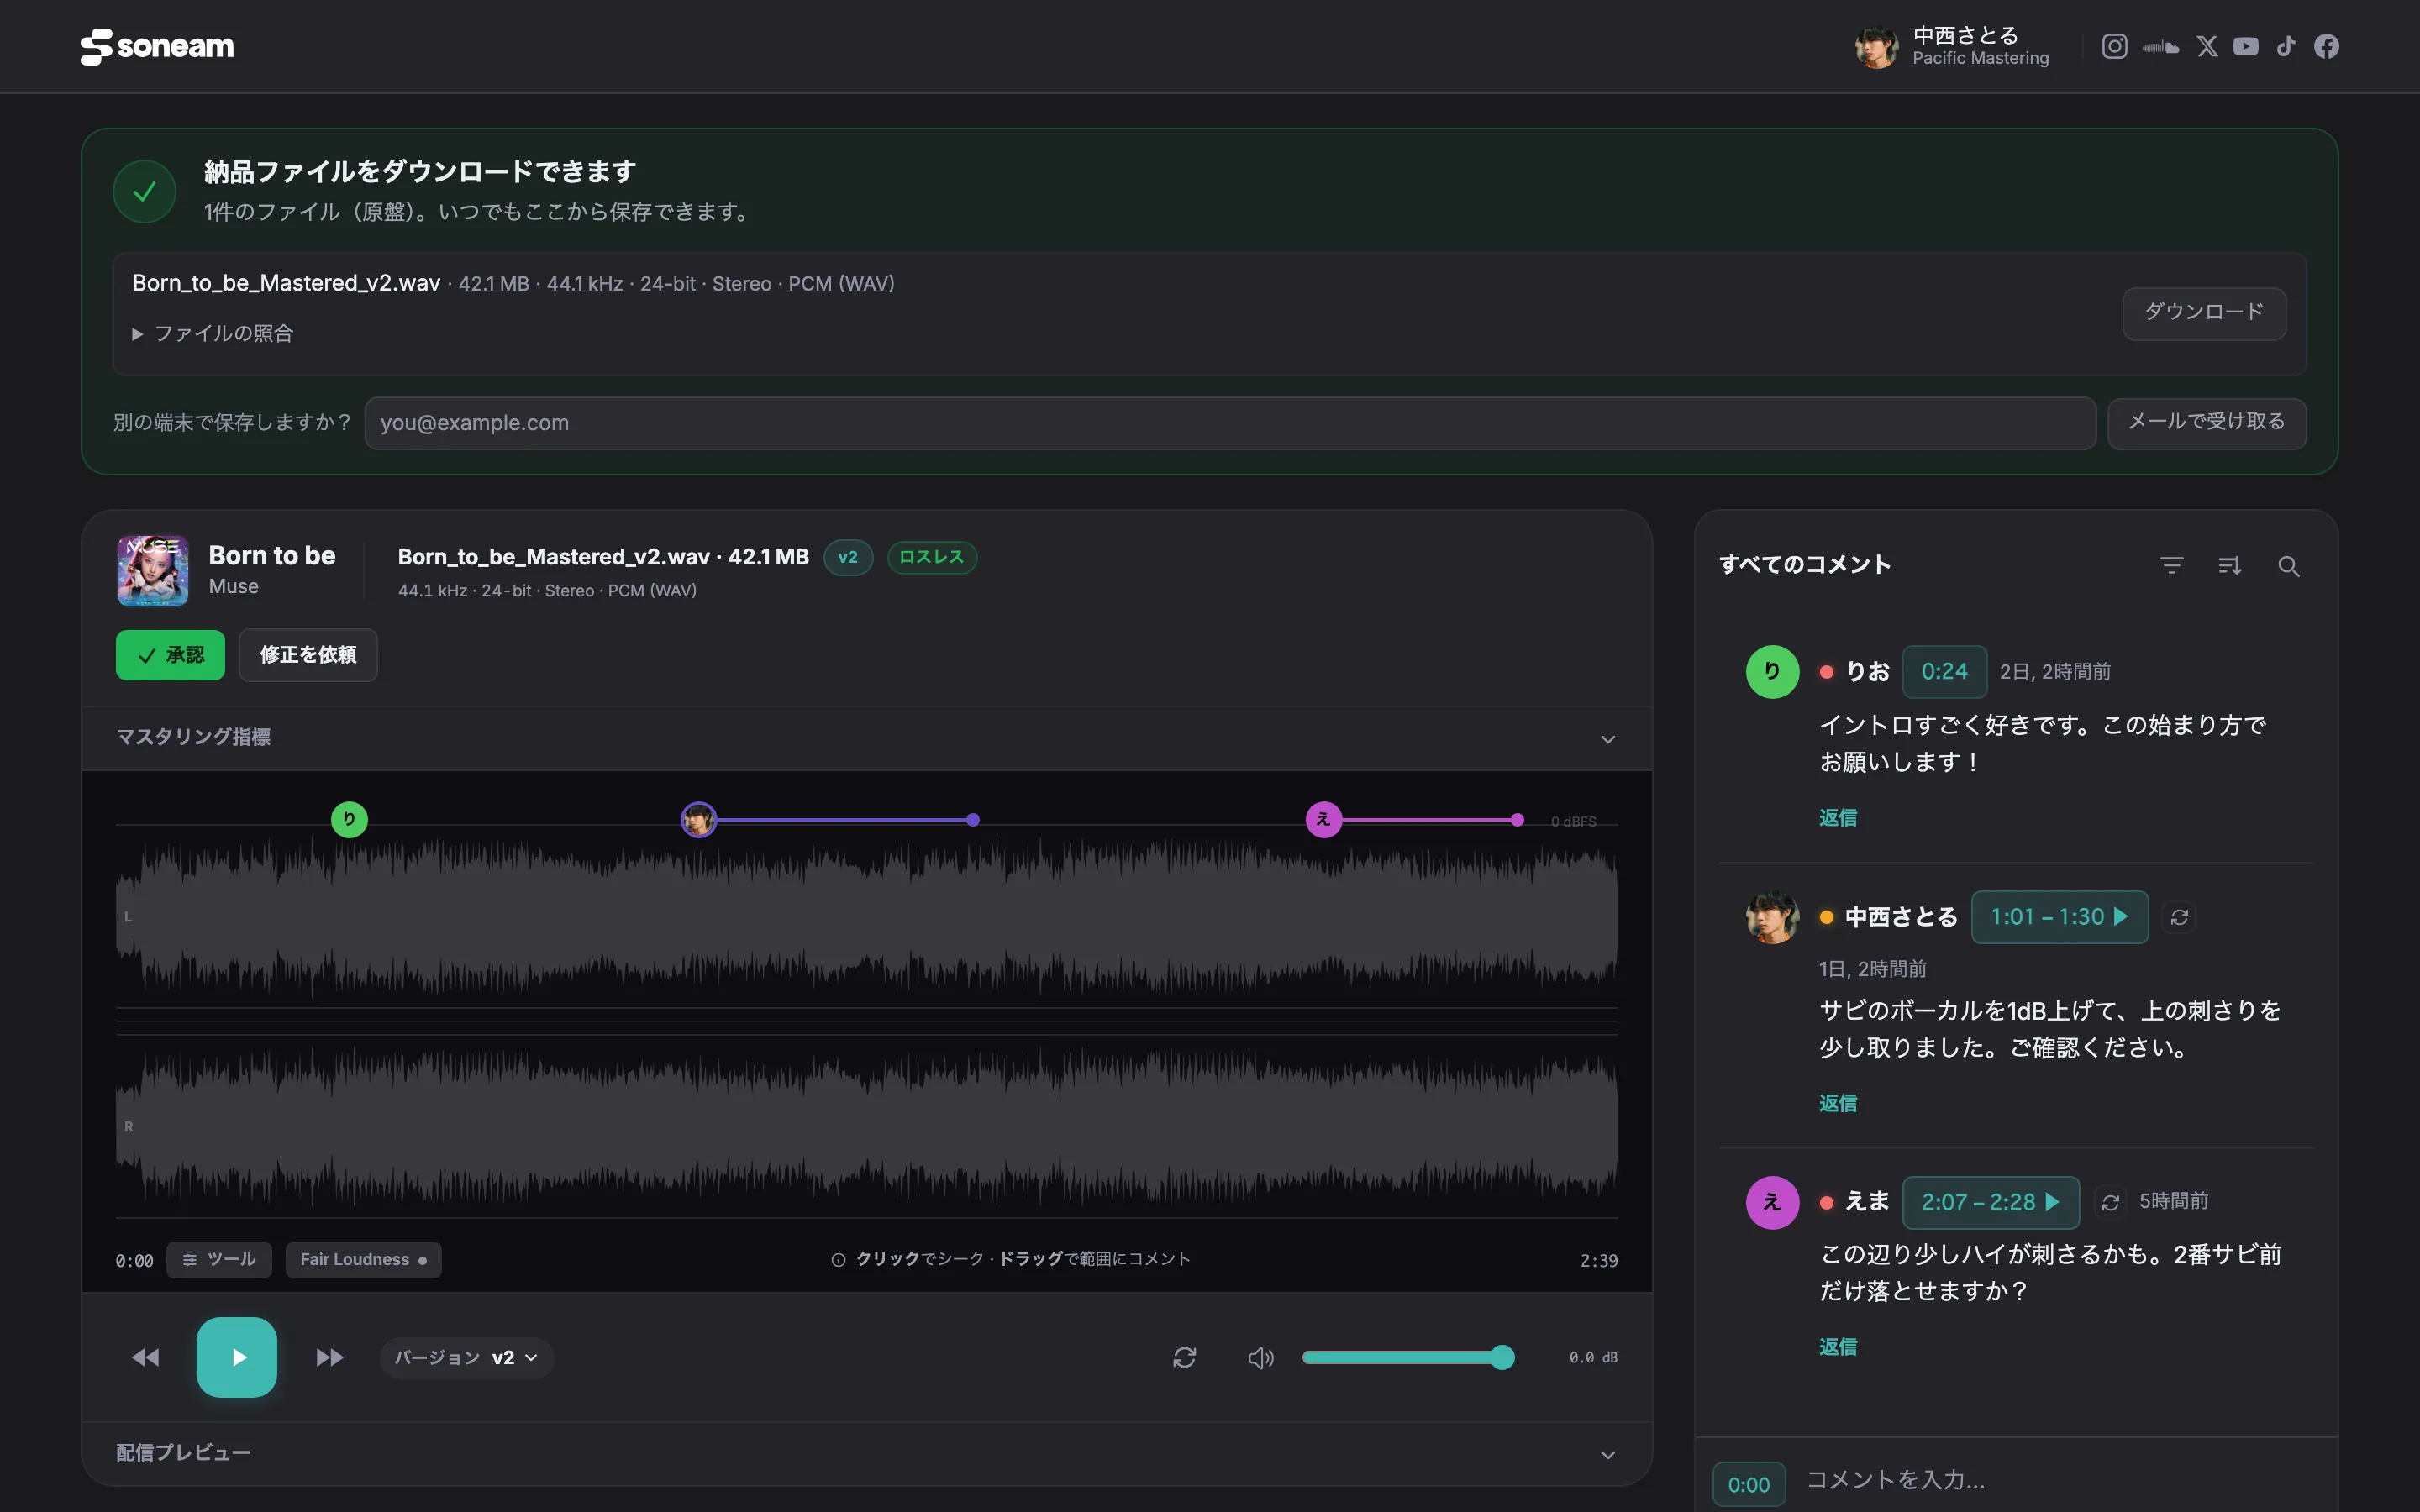
Task: Select the green り marker on waveform
Action: (x=349, y=820)
